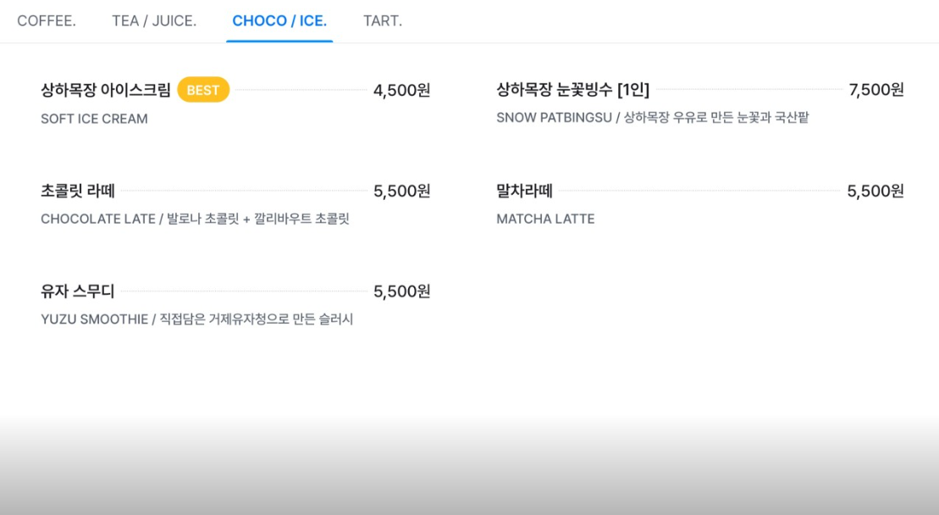Select the 초콜릿 라떼 menu item
939x515 pixels.
(78, 191)
